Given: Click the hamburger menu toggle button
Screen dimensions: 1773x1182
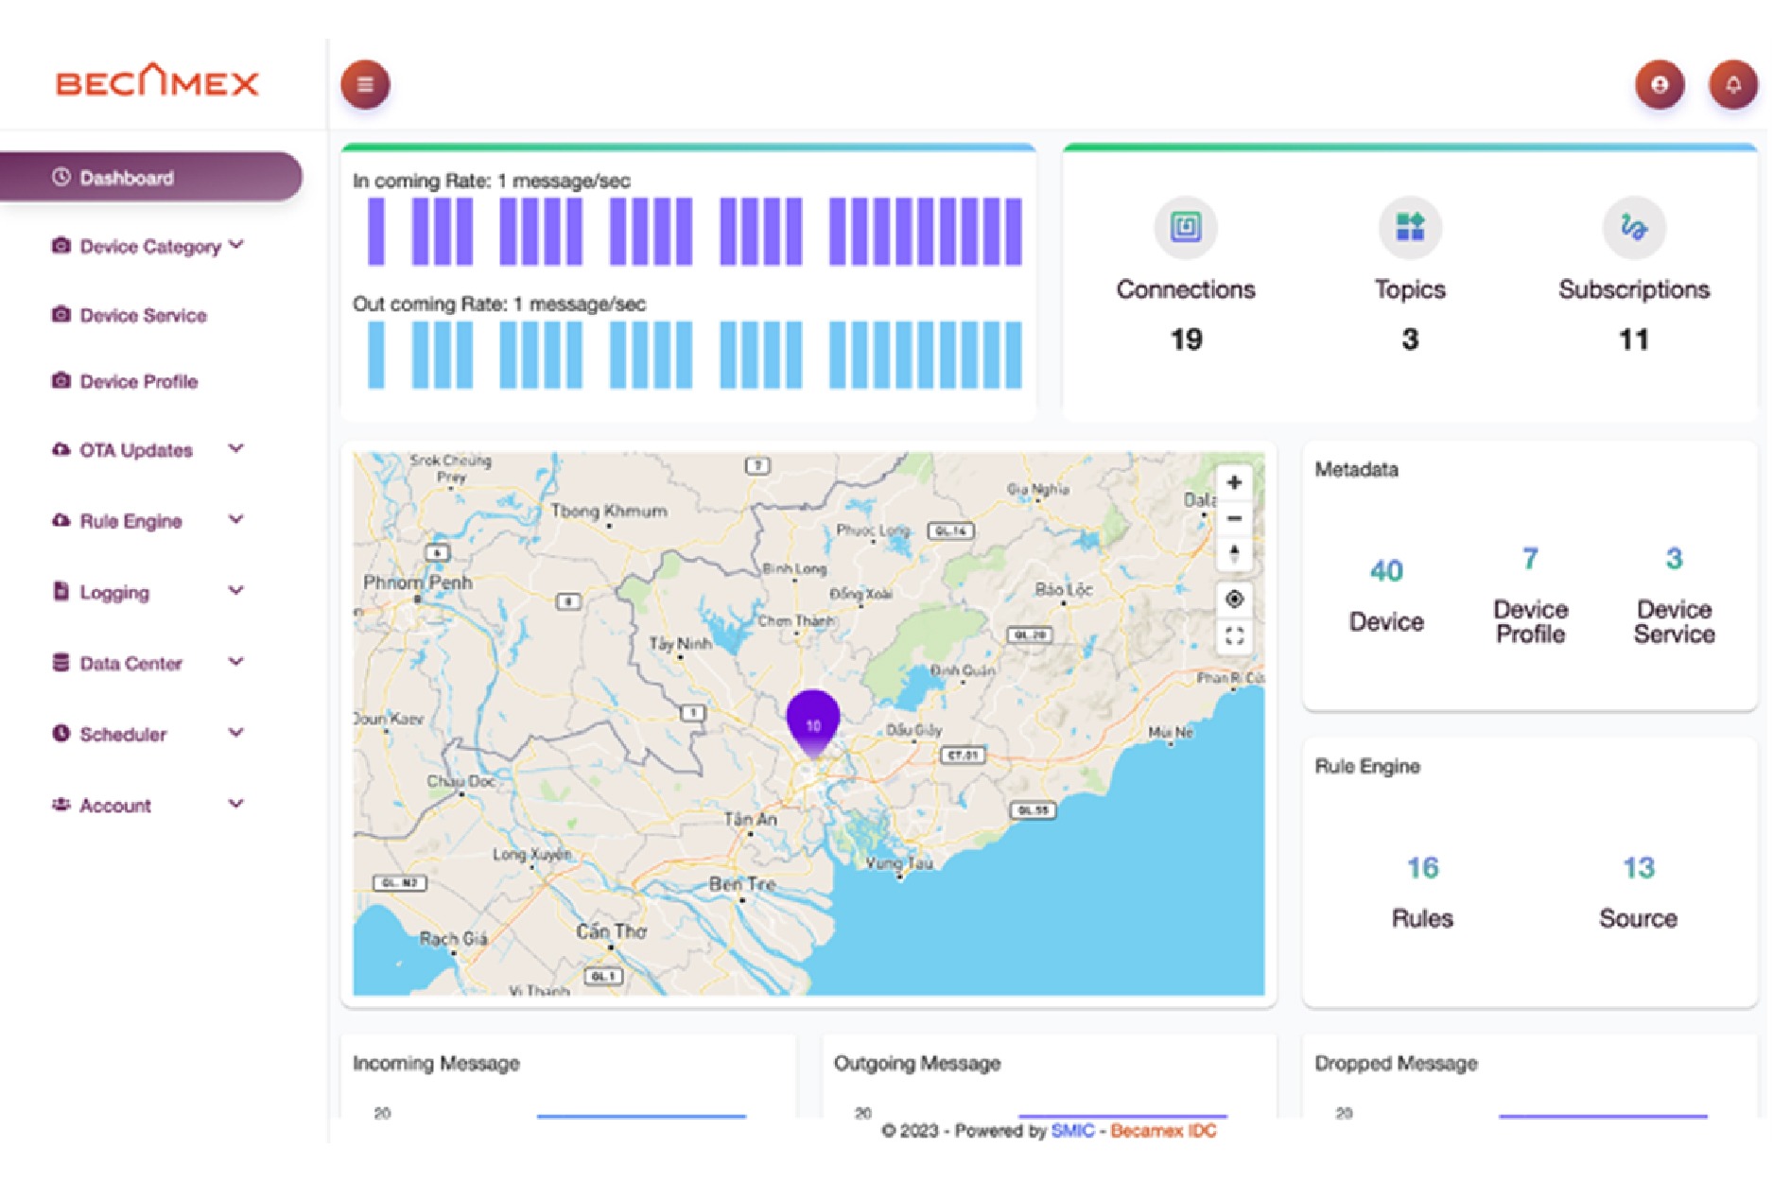Looking at the screenshot, I should tap(365, 85).
